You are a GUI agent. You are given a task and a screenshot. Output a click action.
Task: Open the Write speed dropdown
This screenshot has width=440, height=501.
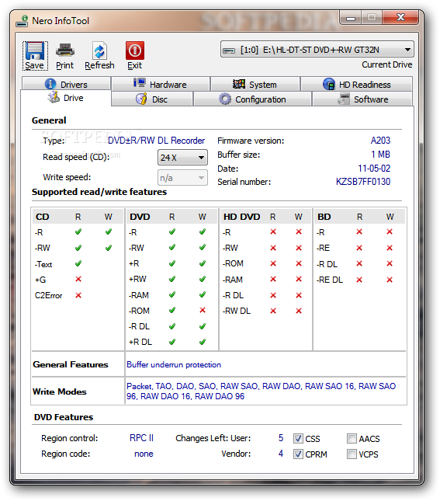tap(182, 178)
